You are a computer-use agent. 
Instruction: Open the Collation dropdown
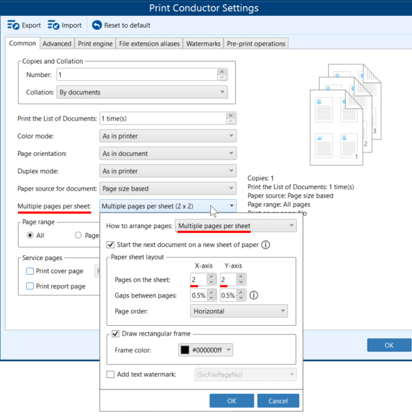click(142, 92)
